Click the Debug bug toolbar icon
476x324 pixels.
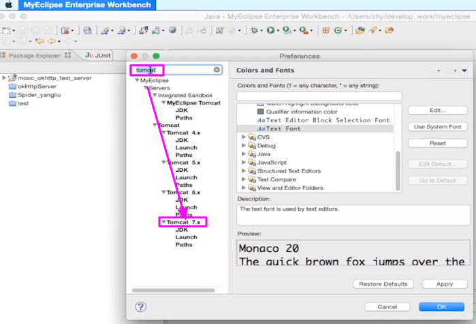pyautogui.click(x=254, y=31)
